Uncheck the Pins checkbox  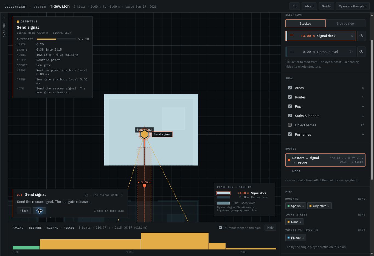click(290, 106)
